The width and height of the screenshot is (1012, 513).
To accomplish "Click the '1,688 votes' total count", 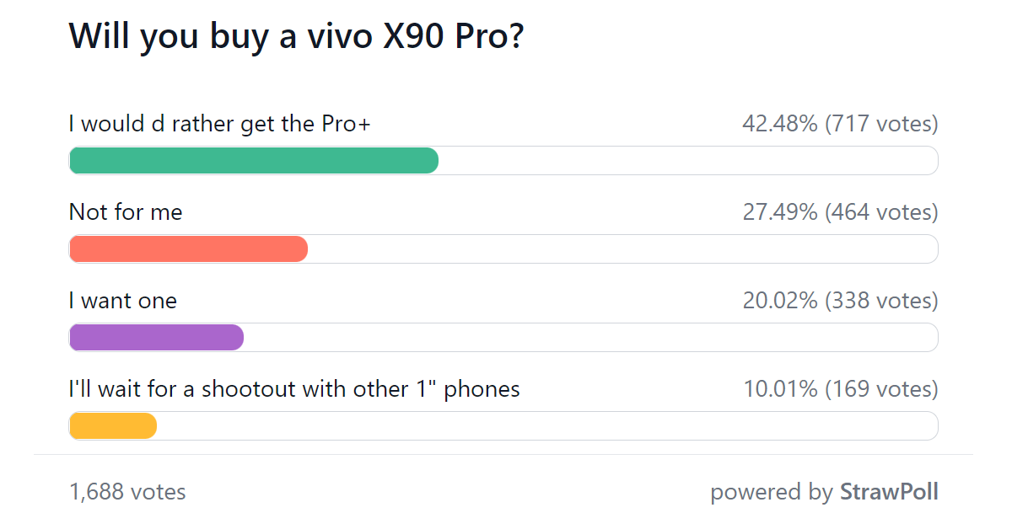I will click(127, 492).
